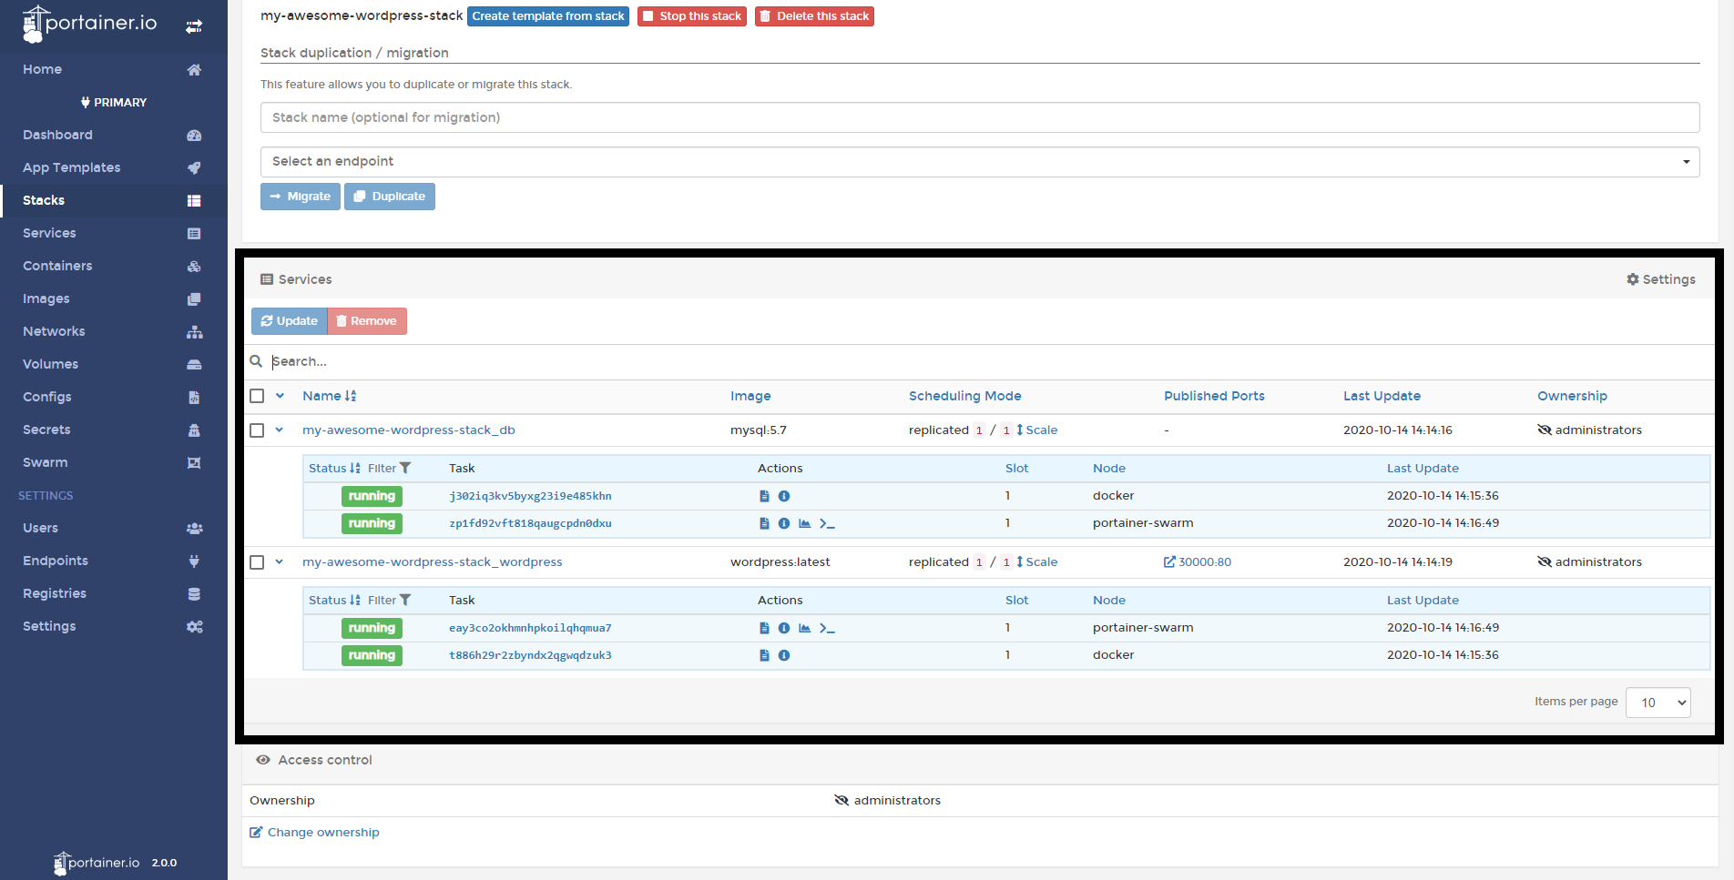
Task: Open the Swarm cluster visualizer icon
Action: coord(194,462)
